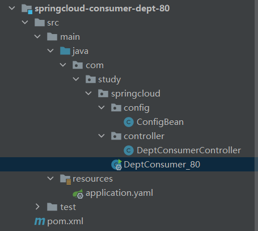Click the DeptConsumerController class icon
This screenshot has height=231, width=258.
coord(129,150)
